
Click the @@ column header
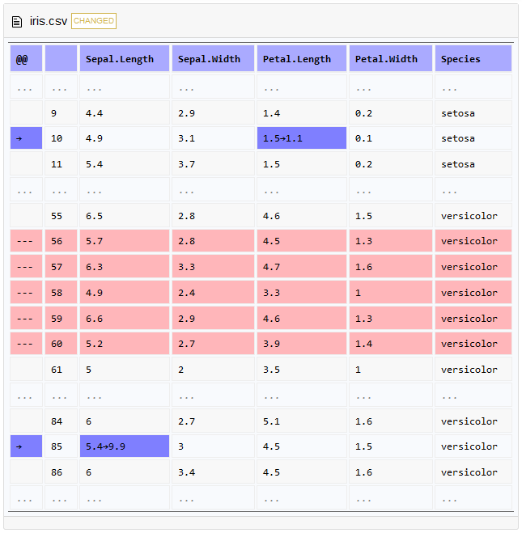pos(26,59)
